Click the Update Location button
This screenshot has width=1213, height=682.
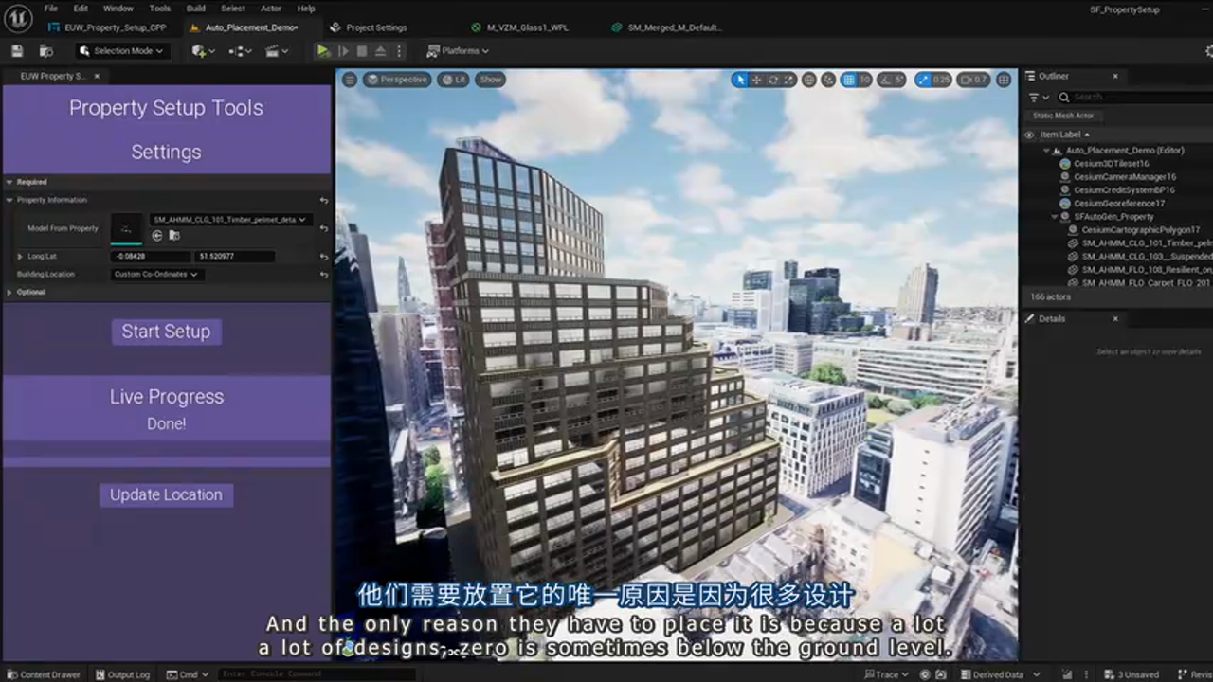tap(166, 494)
